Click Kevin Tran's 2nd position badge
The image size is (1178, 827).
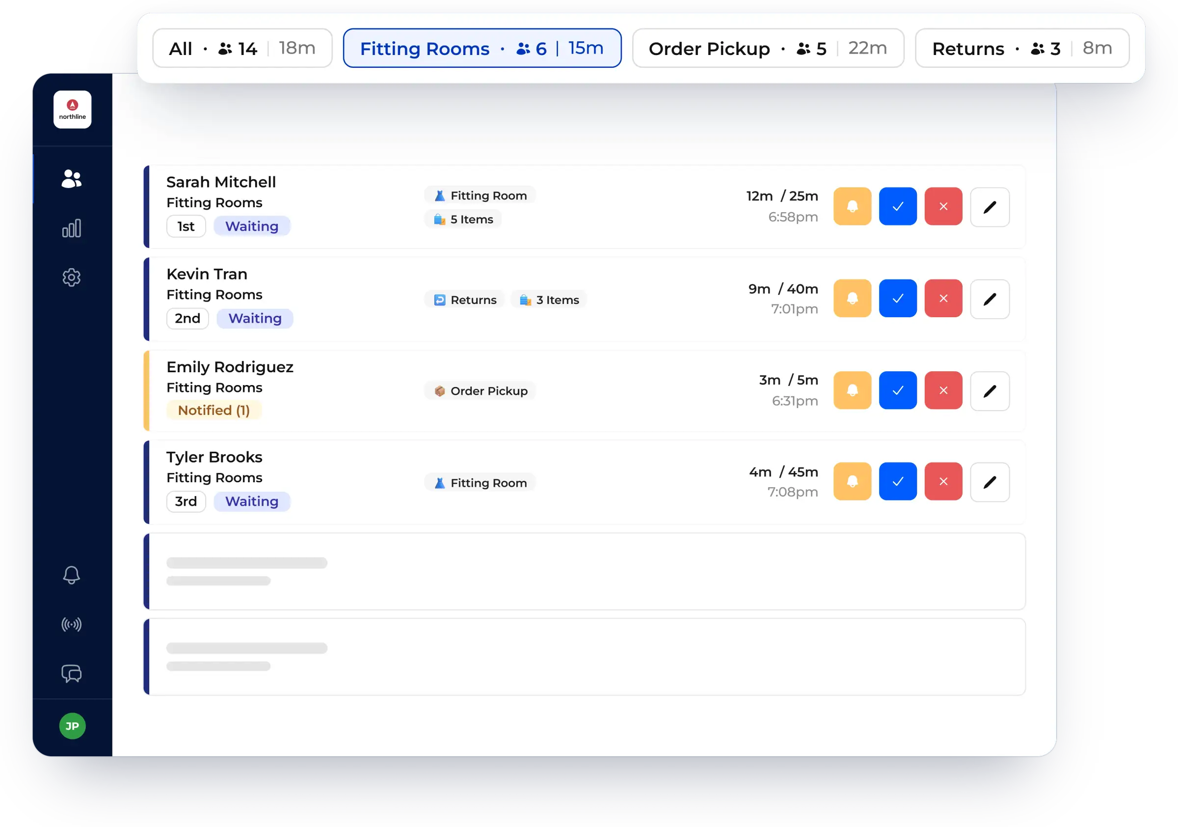[187, 318]
